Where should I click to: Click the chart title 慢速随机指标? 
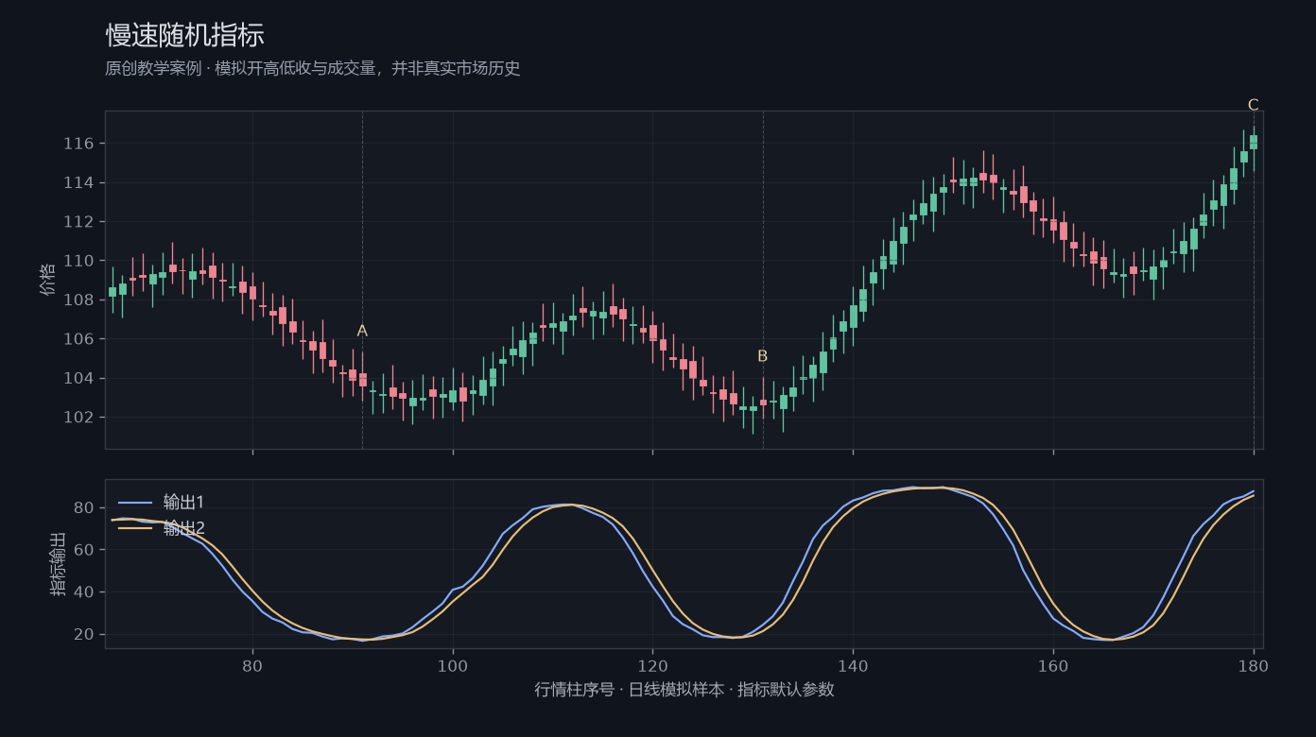(184, 36)
